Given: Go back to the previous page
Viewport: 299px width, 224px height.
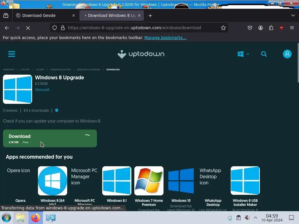Looking at the screenshot, I should click(7, 28).
